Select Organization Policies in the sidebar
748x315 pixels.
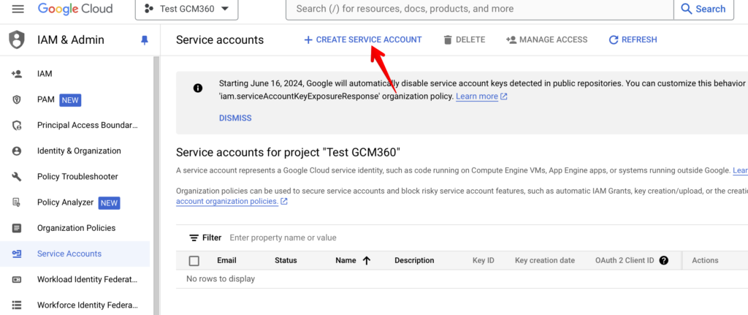76,228
